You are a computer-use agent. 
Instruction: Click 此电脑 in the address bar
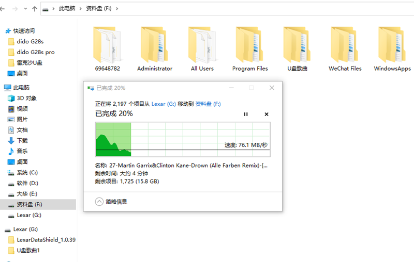[x=66, y=9]
